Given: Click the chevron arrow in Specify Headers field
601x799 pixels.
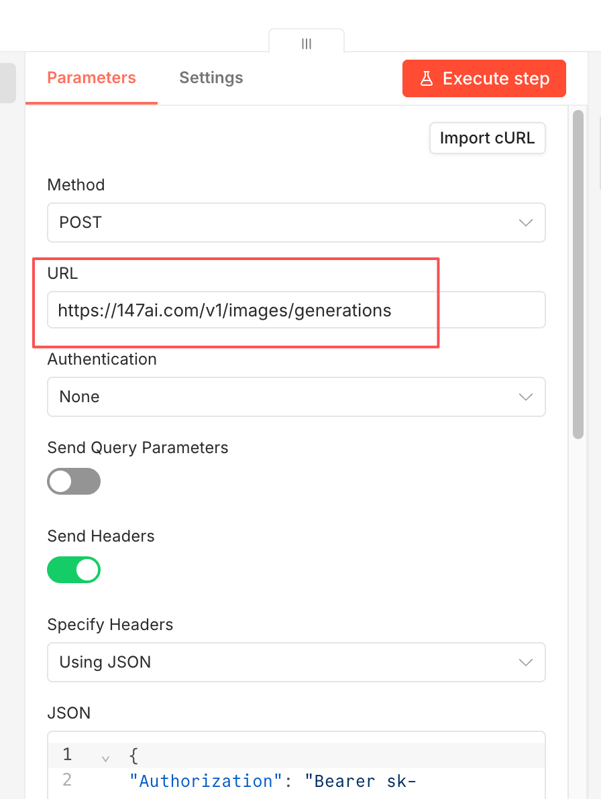Looking at the screenshot, I should (x=526, y=662).
